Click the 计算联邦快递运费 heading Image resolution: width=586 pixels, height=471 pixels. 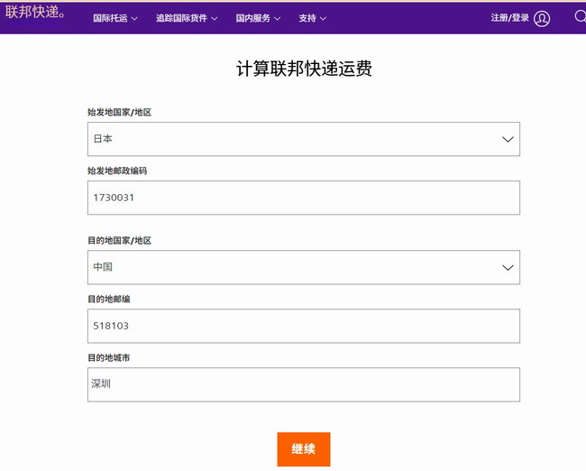(304, 69)
